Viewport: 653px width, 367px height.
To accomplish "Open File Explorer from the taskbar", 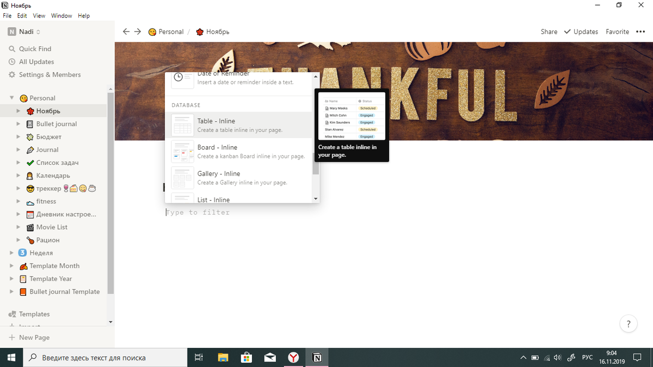I will click(x=223, y=357).
